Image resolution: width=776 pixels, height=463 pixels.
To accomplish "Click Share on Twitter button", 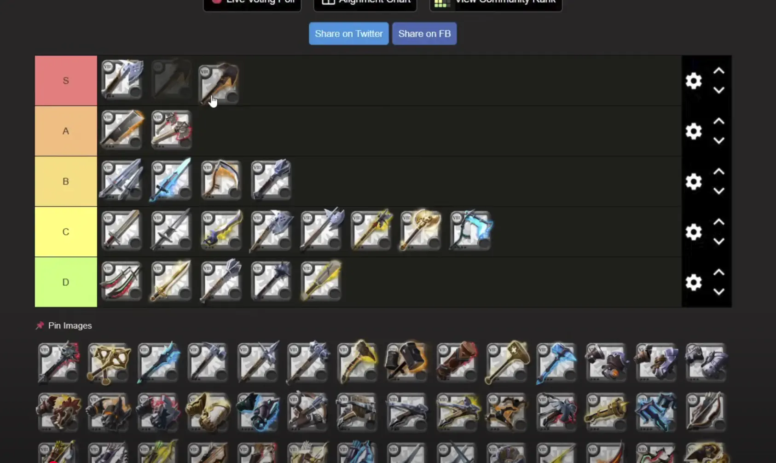I will (x=348, y=34).
